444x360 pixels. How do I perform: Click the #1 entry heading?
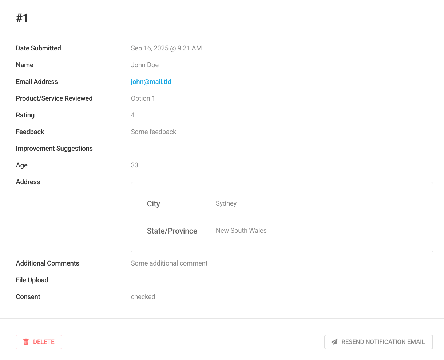pos(22,18)
